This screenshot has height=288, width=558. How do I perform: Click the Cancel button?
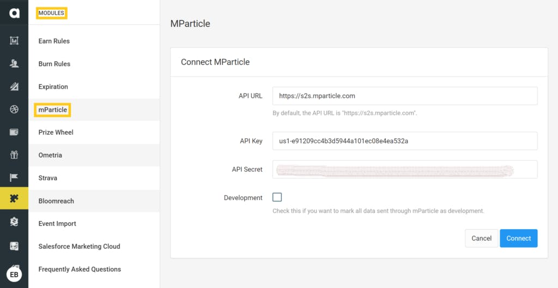tap(482, 238)
